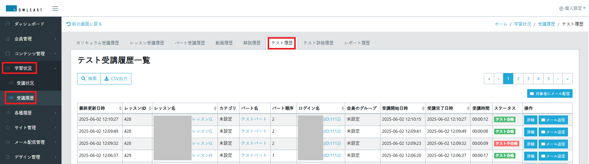The width and height of the screenshot is (589, 164).
Task: Jump to the last page with » button
Action: (567, 79)
